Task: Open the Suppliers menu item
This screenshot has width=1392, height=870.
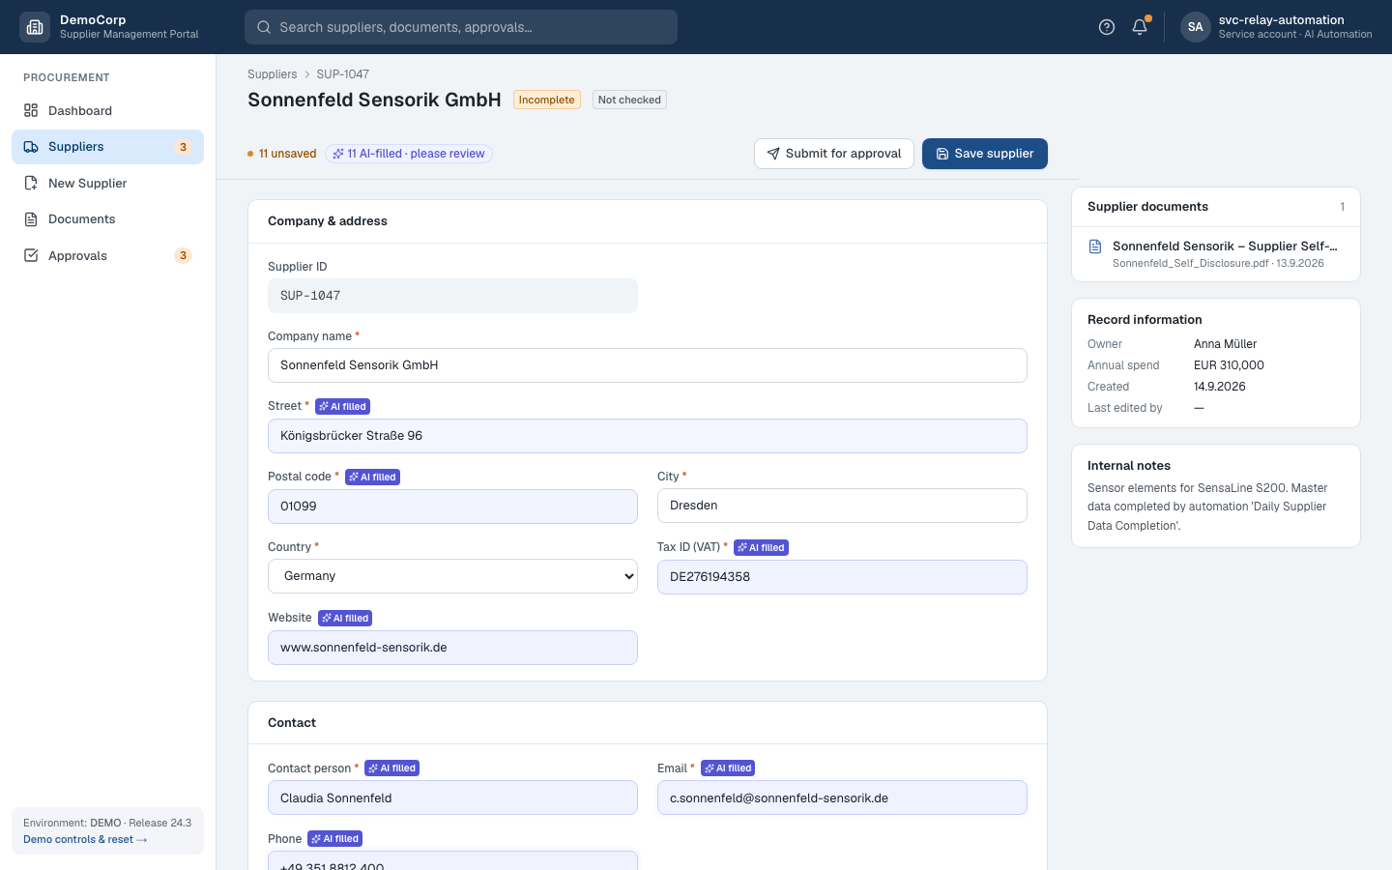Action: point(107,147)
